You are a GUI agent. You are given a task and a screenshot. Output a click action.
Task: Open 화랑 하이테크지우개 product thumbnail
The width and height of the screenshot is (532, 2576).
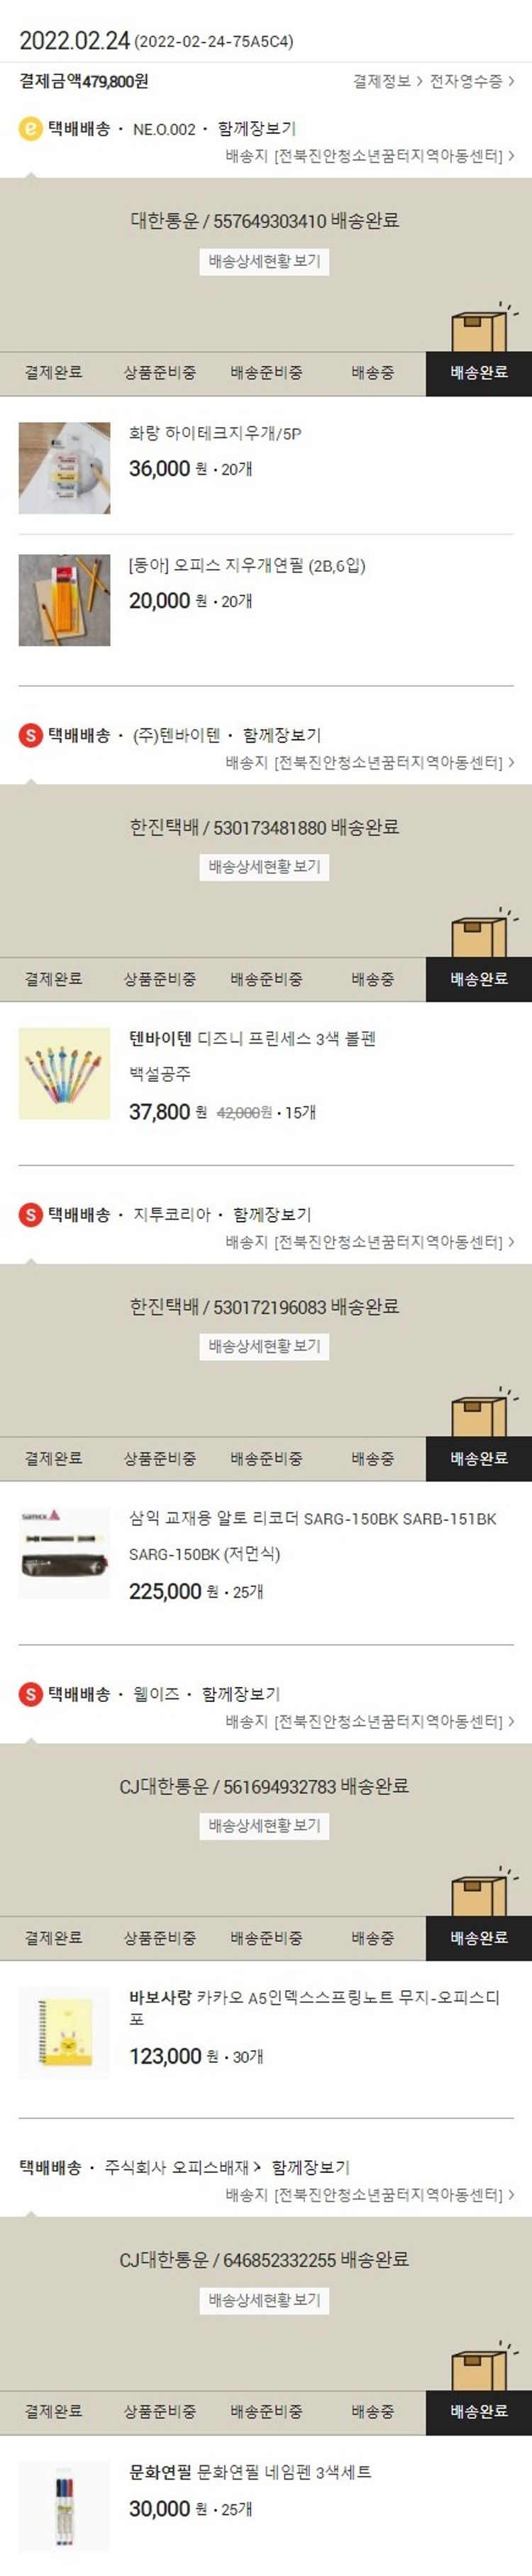tap(65, 468)
